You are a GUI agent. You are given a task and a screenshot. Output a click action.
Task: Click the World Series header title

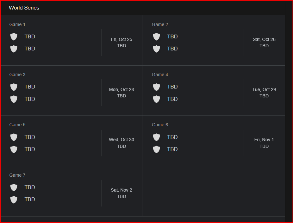coord(24,8)
